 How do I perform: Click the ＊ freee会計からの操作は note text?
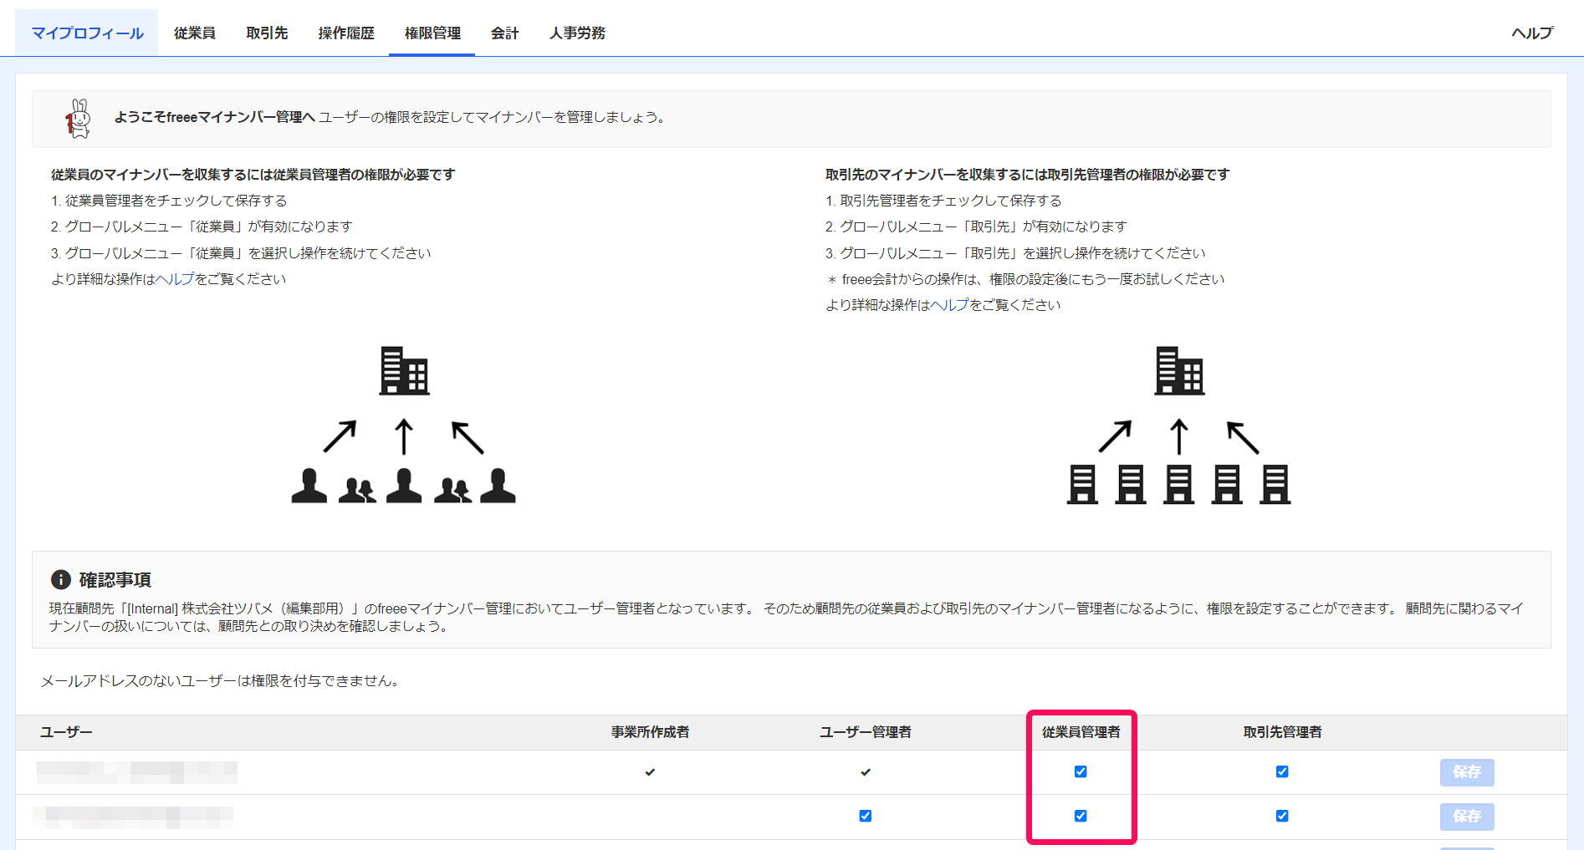1025,279
